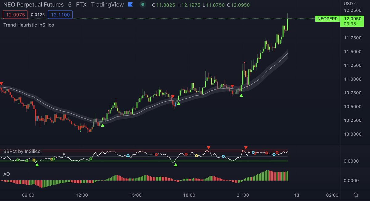Click 11.2500 on the price axis
The image size is (370, 201).
pos(353,65)
